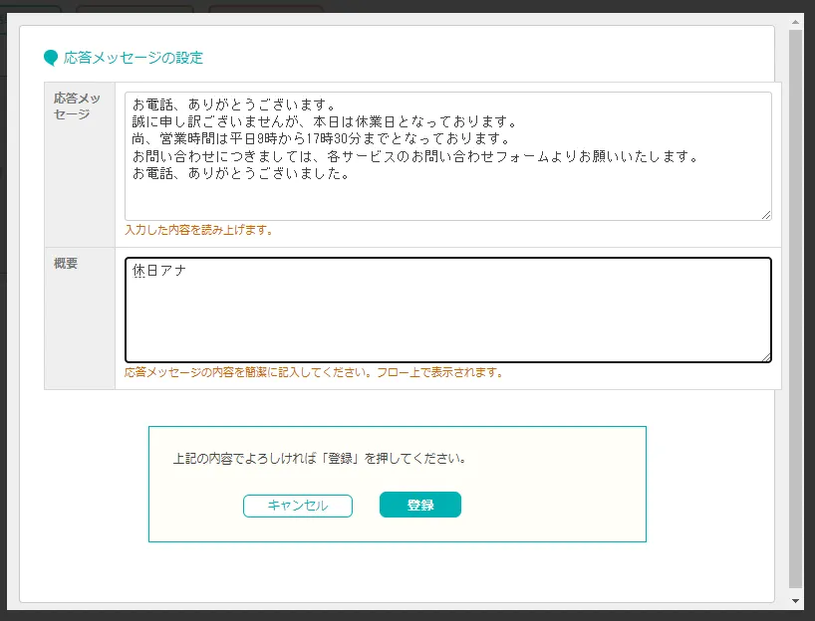815x621 pixels.
Task: Place cursor on line お電話、ありがとうございました。
Action: (242, 173)
